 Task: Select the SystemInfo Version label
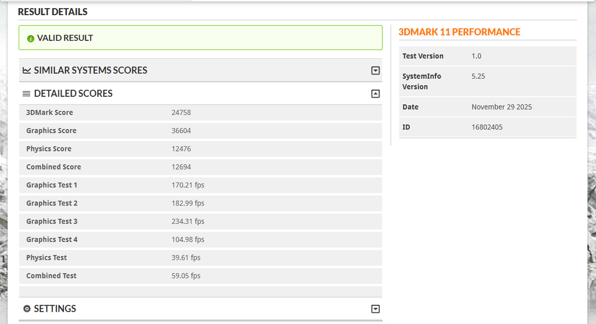tap(422, 82)
